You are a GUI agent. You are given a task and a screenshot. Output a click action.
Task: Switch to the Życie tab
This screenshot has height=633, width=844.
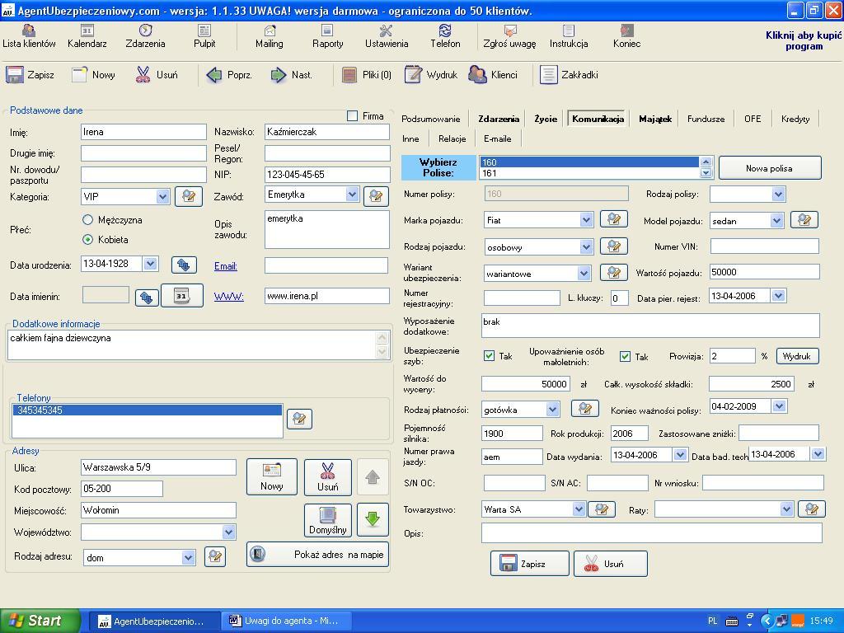pyautogui.click(x=546, y=119)
